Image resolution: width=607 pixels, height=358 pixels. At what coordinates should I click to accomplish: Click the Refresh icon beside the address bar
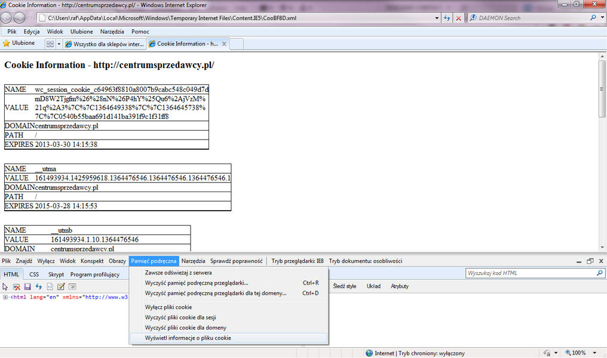click(x=447, y=18)
